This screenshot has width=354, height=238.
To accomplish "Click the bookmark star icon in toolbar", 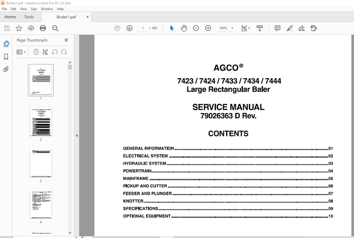I will coord(19,28).
